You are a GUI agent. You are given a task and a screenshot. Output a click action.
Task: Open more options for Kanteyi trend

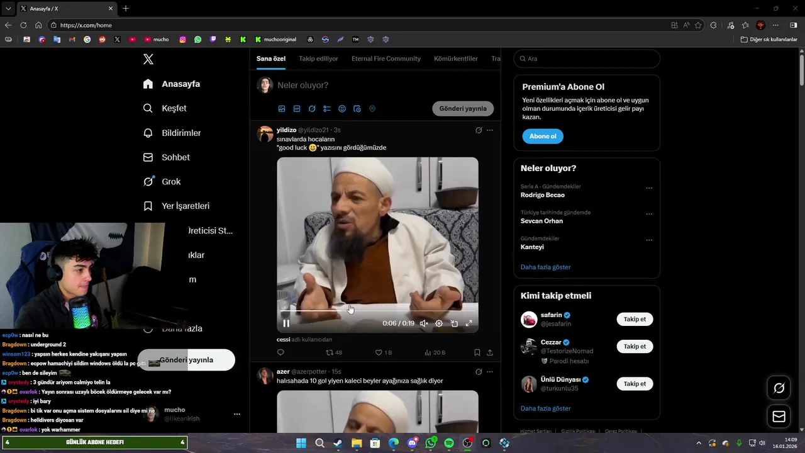(x=649, y=240)
